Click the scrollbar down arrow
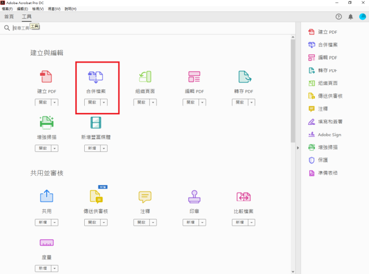Screen dimensions: 369x274 [x=293, y=271]
